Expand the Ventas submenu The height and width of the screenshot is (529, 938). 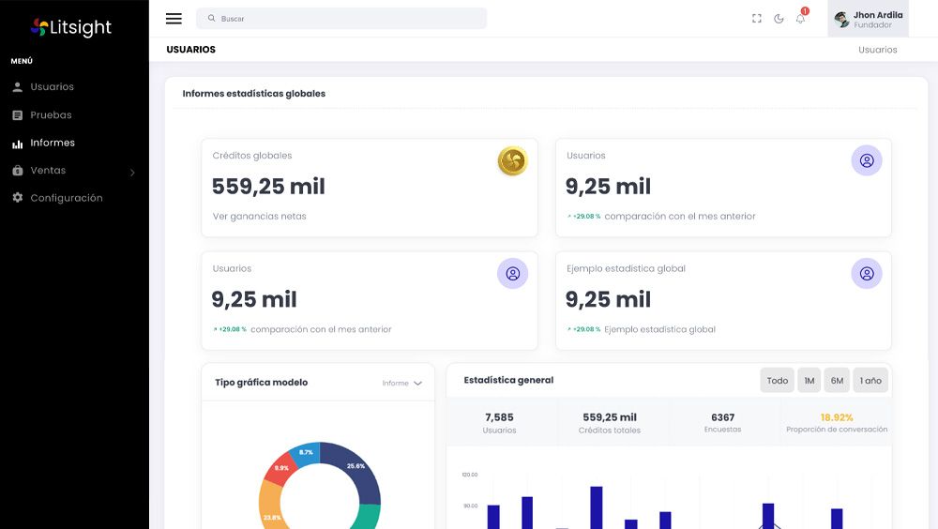(73, 171)
